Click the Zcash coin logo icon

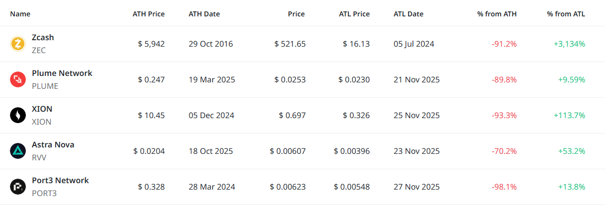(x=18, y=44)
